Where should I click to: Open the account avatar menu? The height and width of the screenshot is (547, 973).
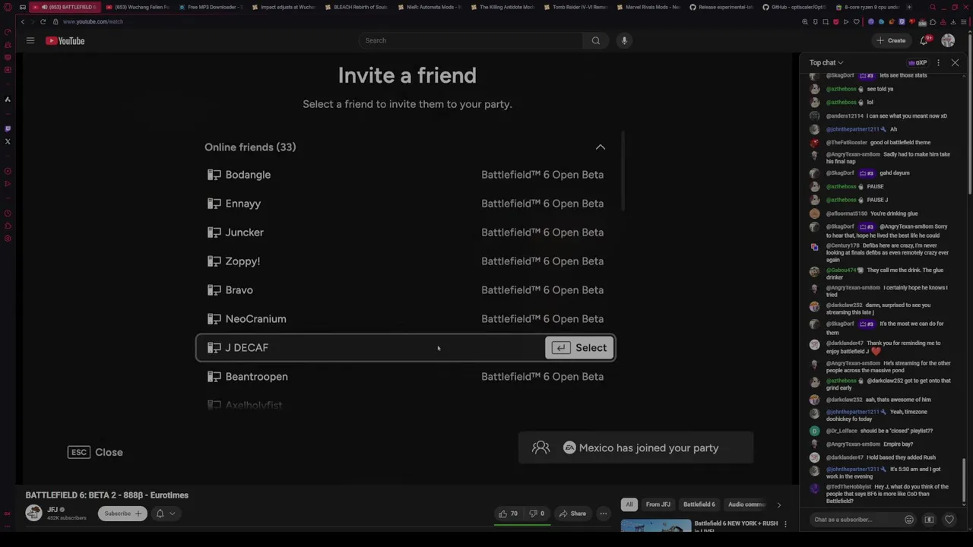point(948,40)
